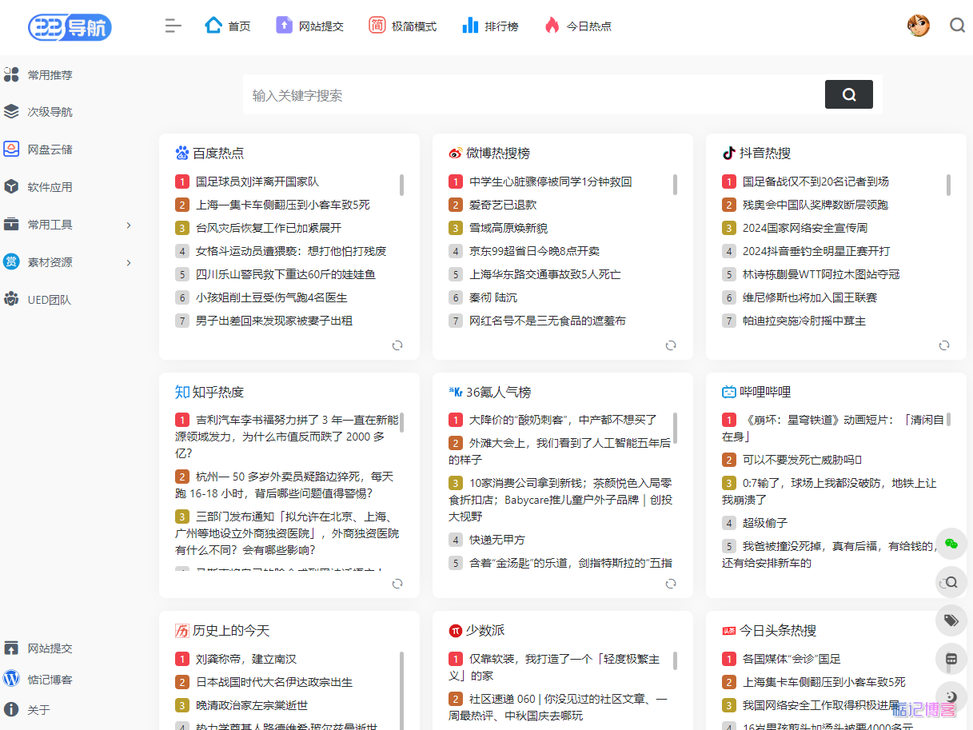The image size is (973, 730).
Task: Open the 2024国家网络安全宣传周 headline
Action: (x=805, y=228)
